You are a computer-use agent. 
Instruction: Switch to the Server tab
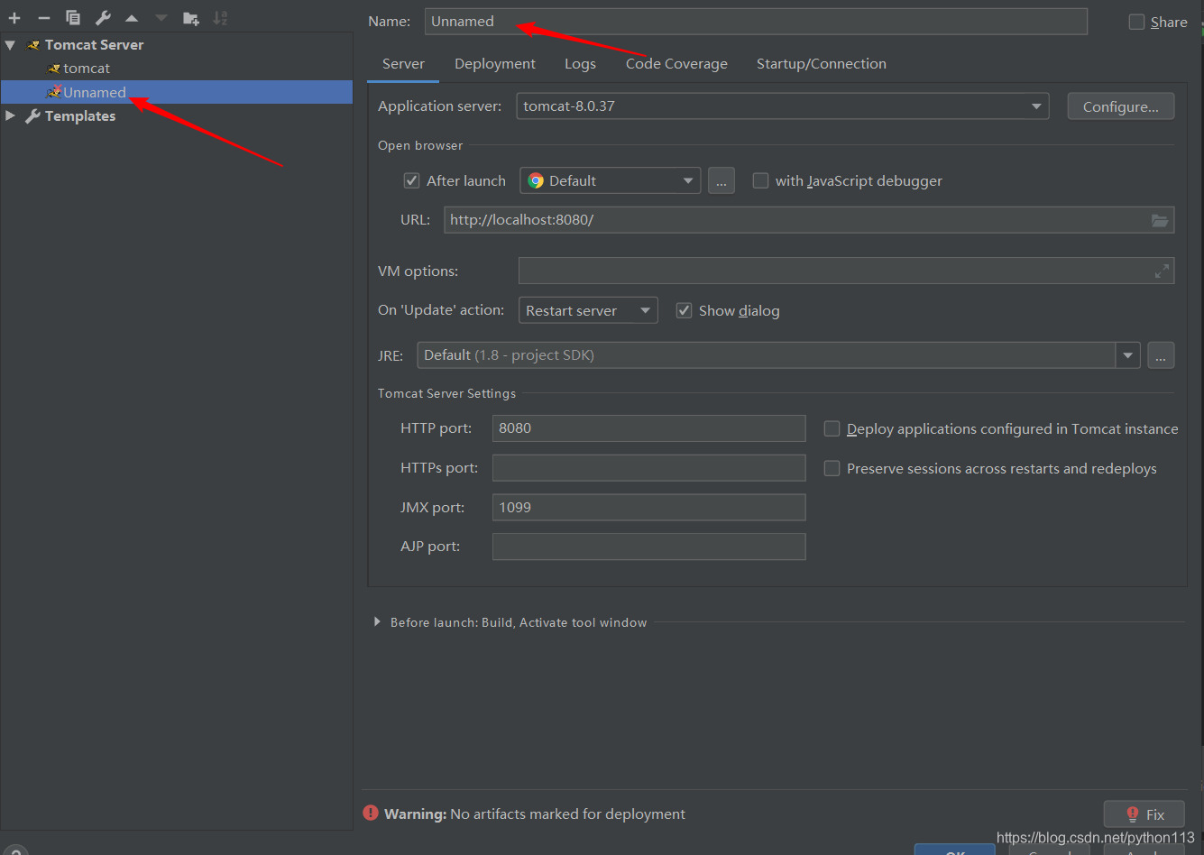[x=403, y=64]
